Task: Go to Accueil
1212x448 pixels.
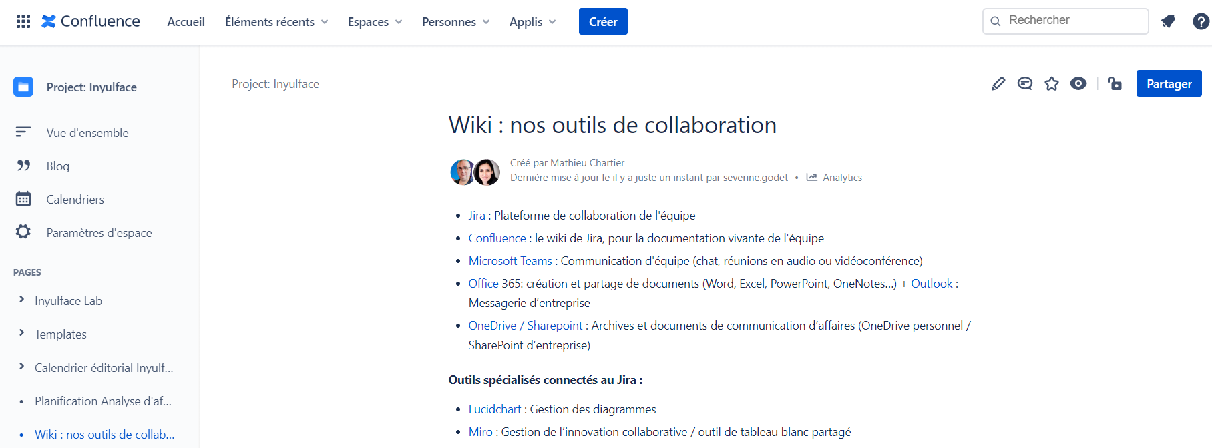Action: pyautogui.click(x=186, y=22)
